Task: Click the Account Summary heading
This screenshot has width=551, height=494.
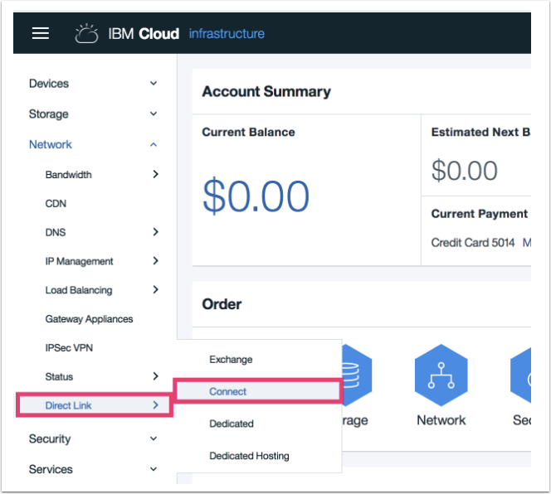Action: (266, 91)
